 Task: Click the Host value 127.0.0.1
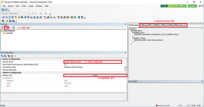point(68,84)
